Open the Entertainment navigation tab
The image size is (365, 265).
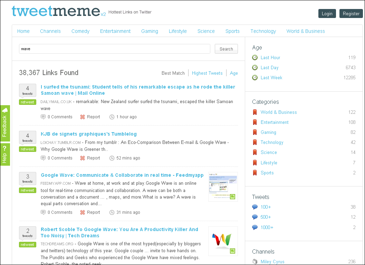pyautogui.click(x=115, y=31)
